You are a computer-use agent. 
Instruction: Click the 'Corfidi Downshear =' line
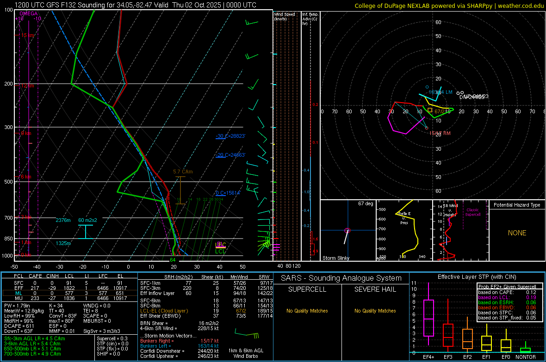click(x=180, y=351)
